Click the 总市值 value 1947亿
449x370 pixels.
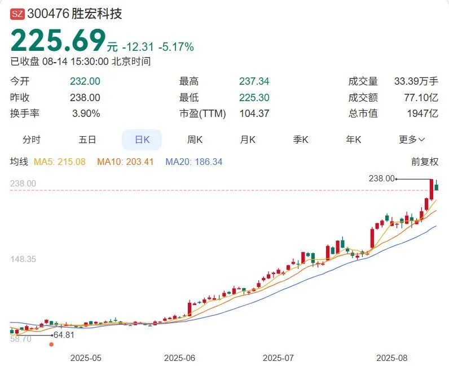point(422,114)
